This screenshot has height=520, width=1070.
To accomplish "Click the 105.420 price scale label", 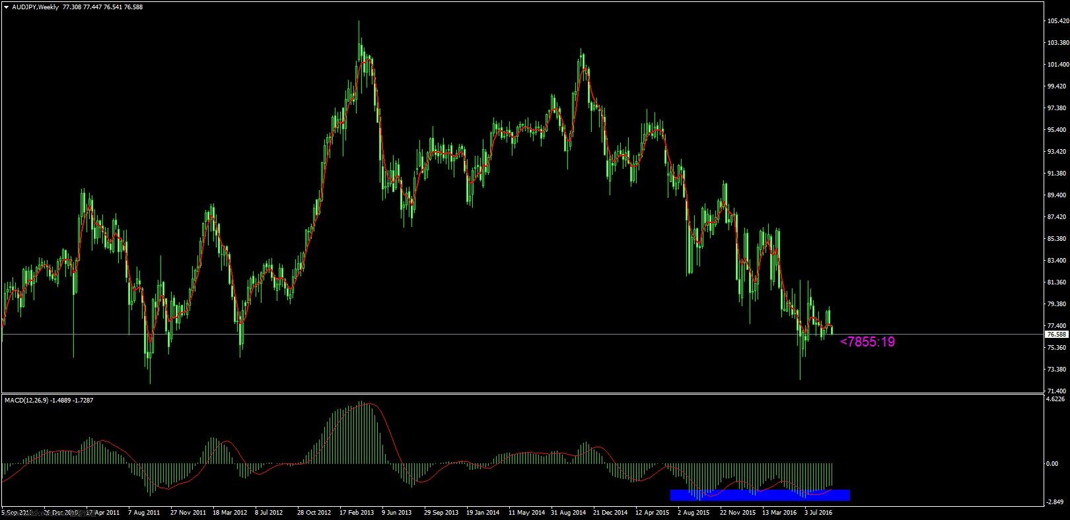I will click(x=1057, y=21).
